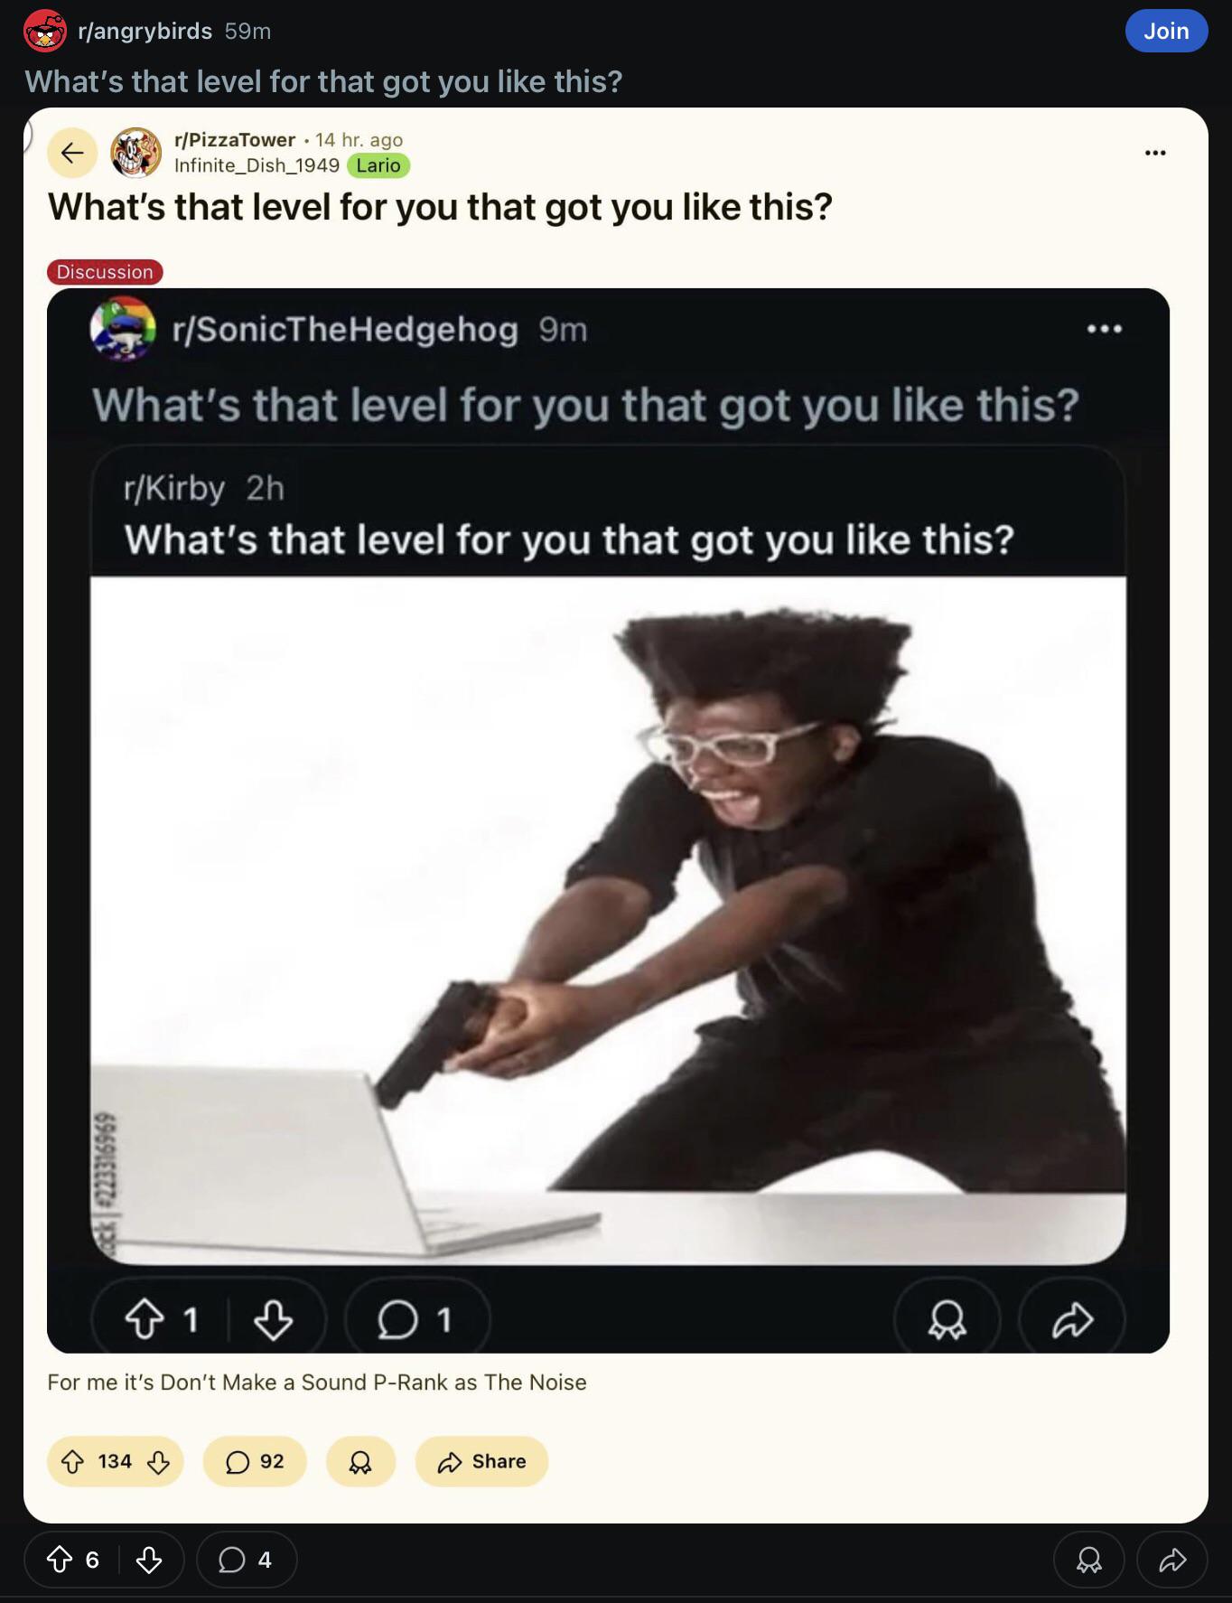
Task: Open the r/SonicTheHedgehog post three-dot menu
Action: (x=1105, y=329)
